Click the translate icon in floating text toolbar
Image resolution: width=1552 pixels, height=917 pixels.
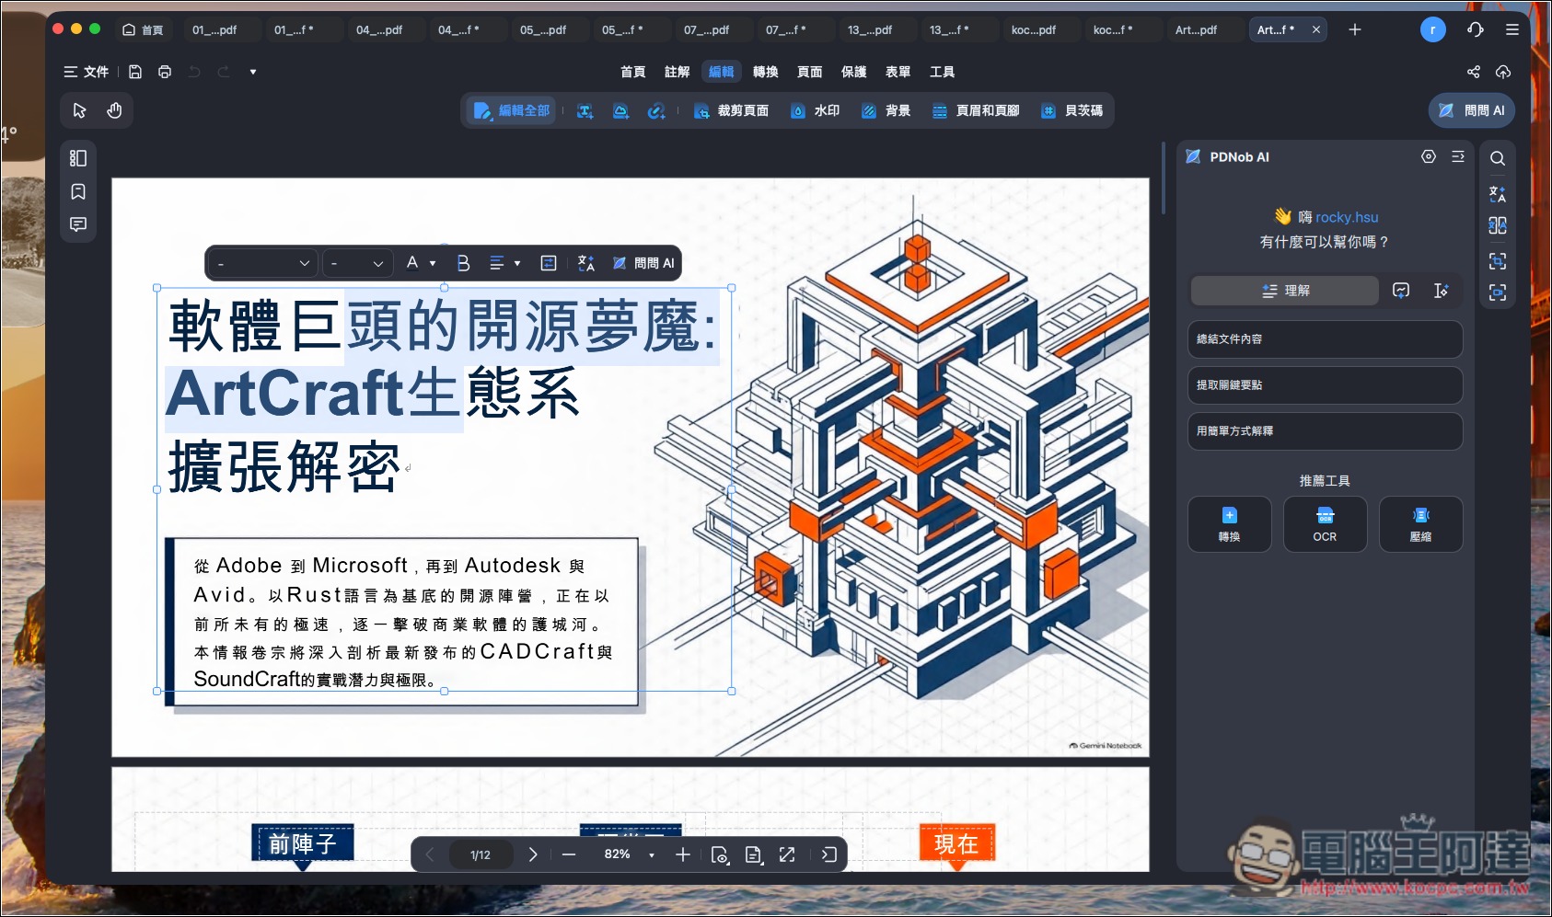click(x=586, y=263)
